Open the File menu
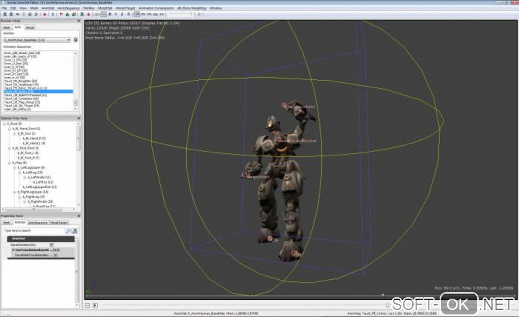The width and height of the screenshot is (519, 317). [x=4, y=8]
